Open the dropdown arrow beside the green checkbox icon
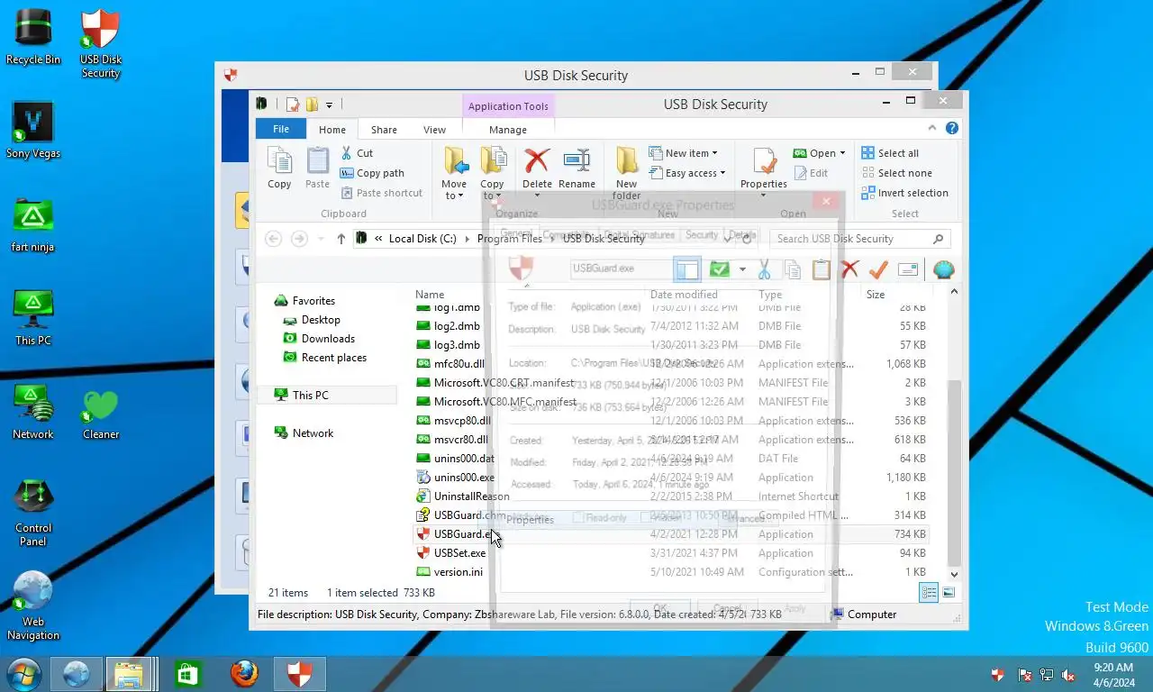The width and height of the screenshot is (1153, 692). click(x=742, y=269)
